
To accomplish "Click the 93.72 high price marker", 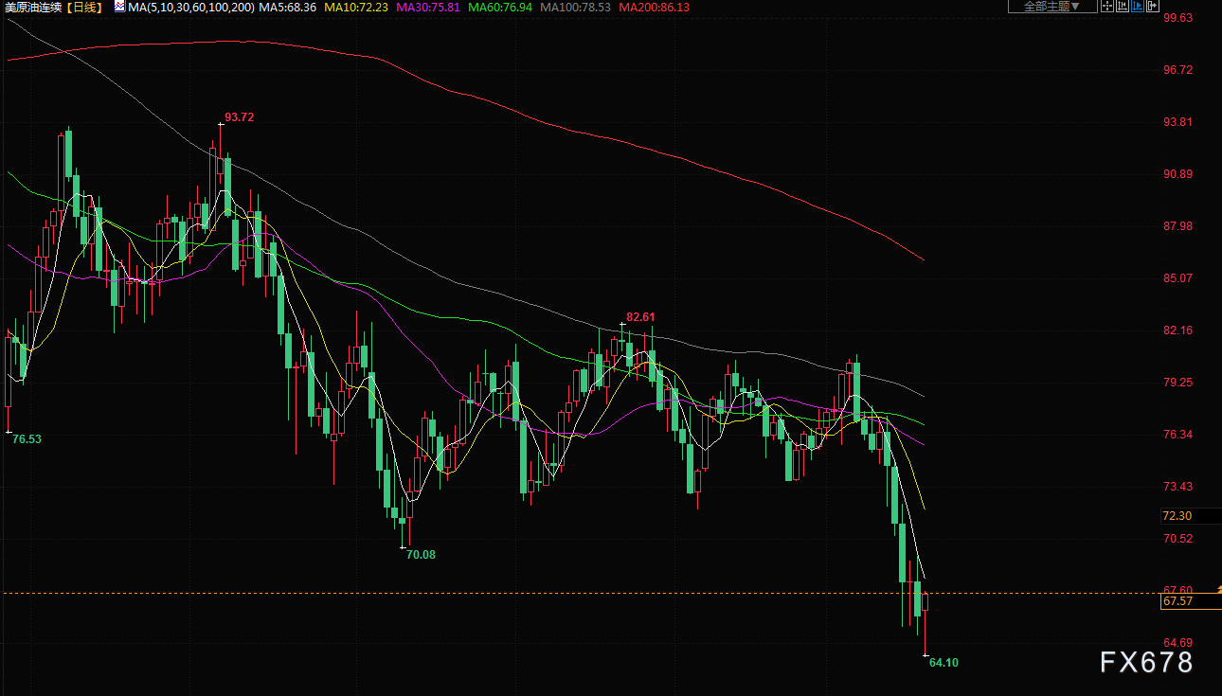I will [239, 117].
